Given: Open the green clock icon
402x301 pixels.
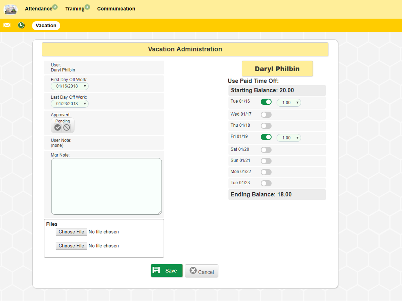Looking at the screenshot, I should 21,25.
